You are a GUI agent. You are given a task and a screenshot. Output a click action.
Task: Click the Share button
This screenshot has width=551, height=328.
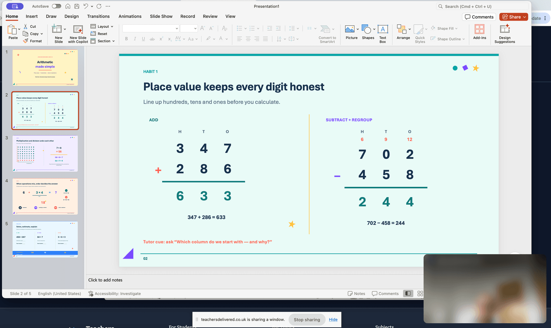(x=513, y=17)
